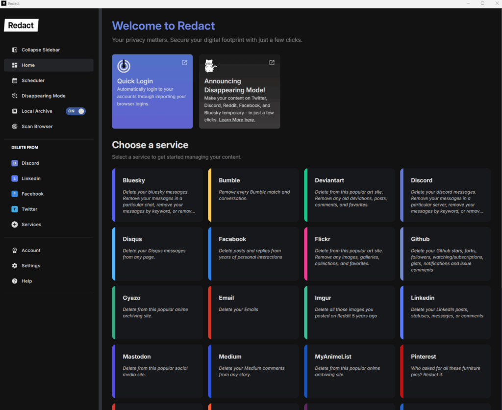
Task: Click the Collapse Sidebar icon
Action: (x=15, y=50)
